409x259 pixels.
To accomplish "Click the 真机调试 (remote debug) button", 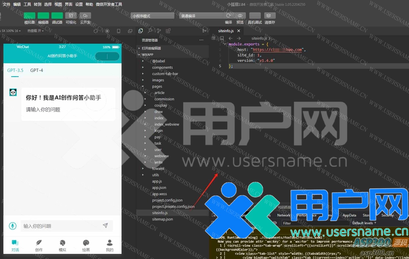I will coord(255,16).
